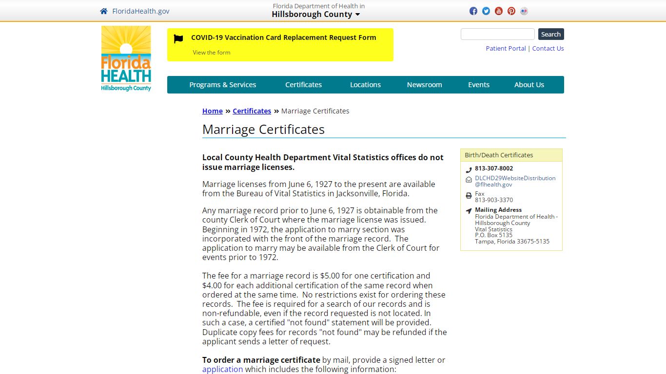Focus the search text field
The width and height of the screenshot is (666, 374).
click(498, 34)
